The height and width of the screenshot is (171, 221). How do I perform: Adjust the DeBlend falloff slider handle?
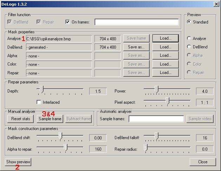click(156, 136)
